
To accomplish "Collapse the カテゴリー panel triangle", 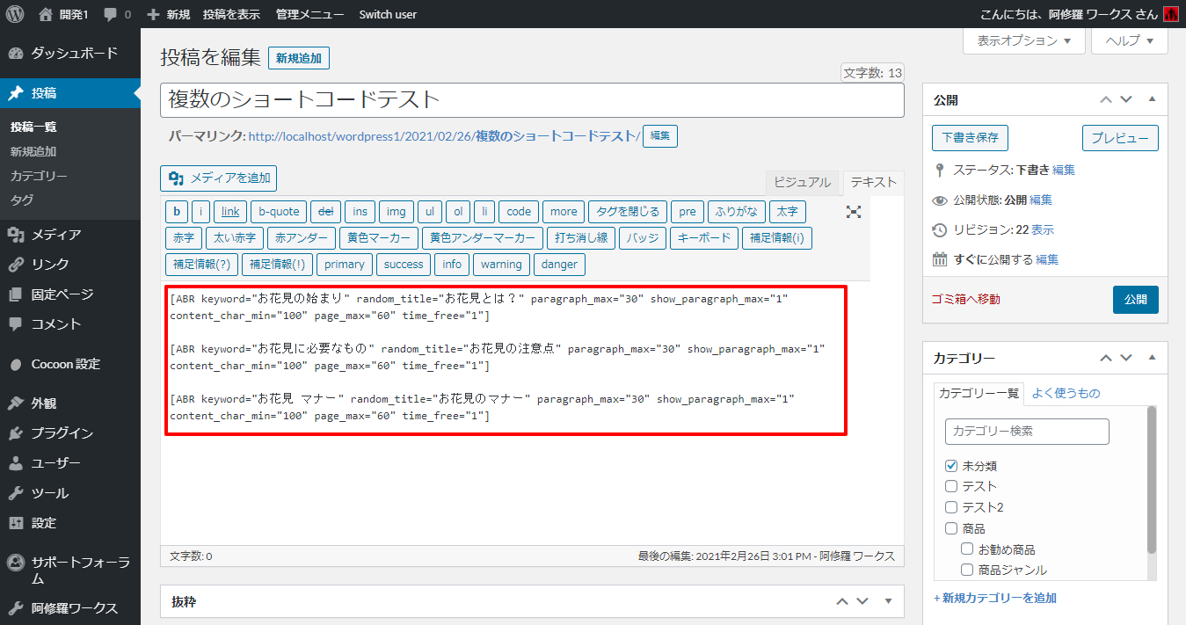I will (x=1153, y=359).
